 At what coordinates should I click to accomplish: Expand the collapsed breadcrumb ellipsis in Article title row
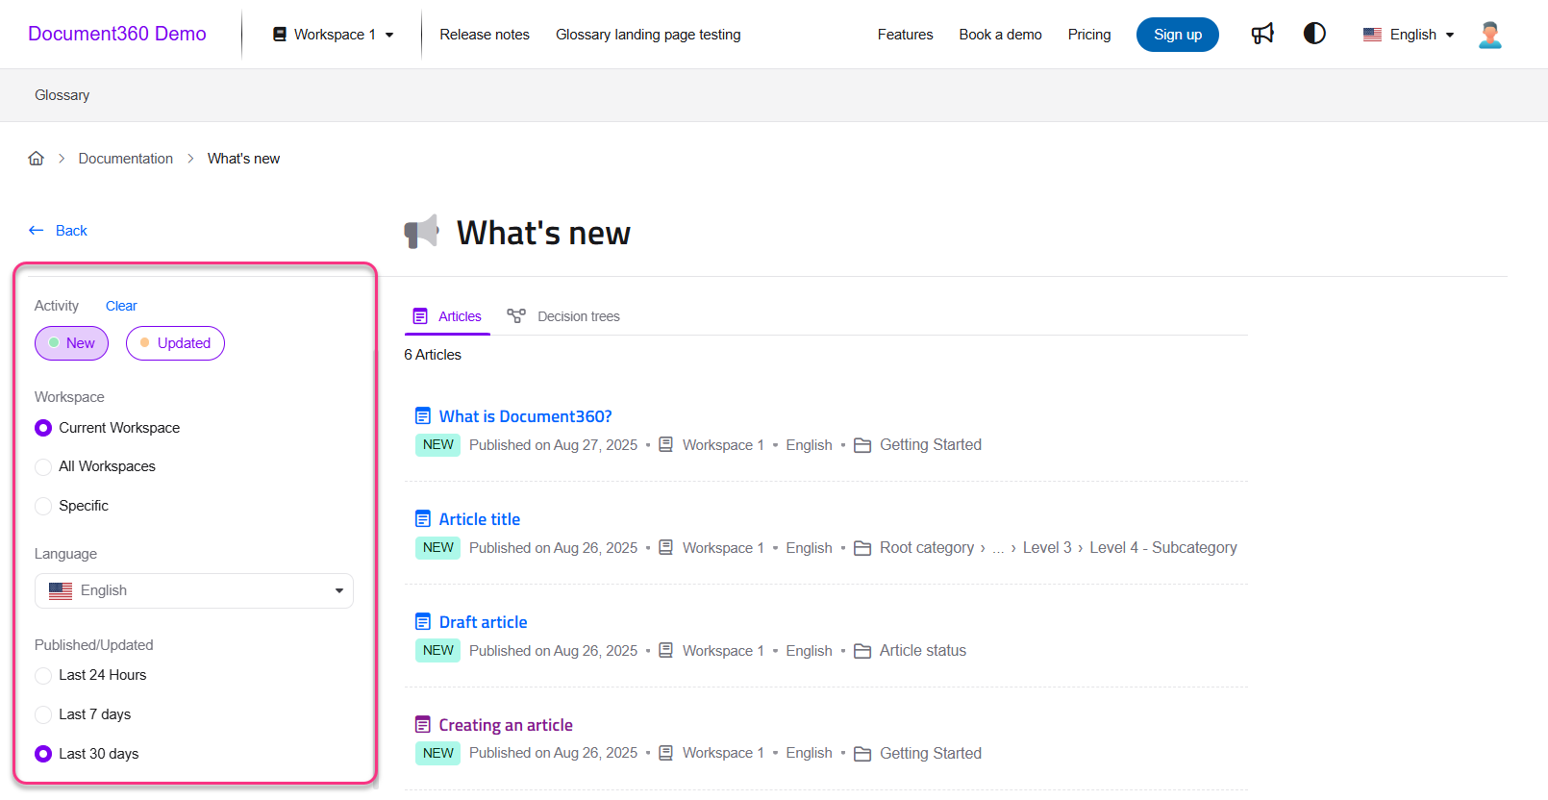pyautogui.click(x=998, y=548)
